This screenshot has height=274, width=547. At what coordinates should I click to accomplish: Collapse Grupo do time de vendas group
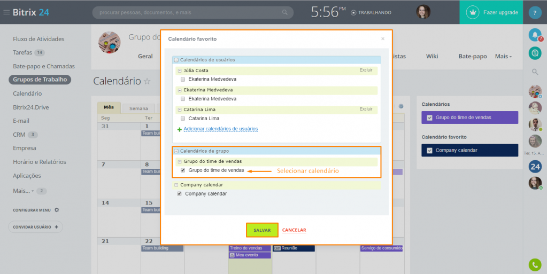(180, 162)
